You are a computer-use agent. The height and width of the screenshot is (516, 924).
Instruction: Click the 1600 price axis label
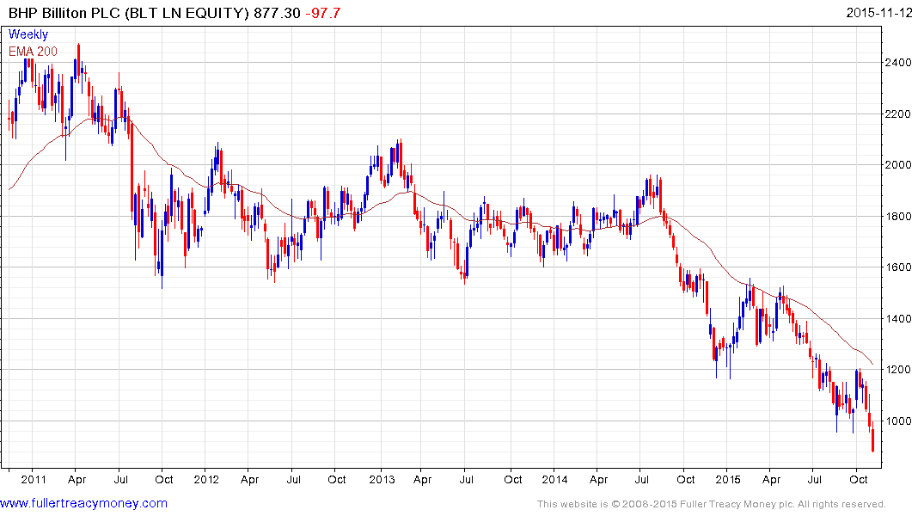(x=898, y=267)
